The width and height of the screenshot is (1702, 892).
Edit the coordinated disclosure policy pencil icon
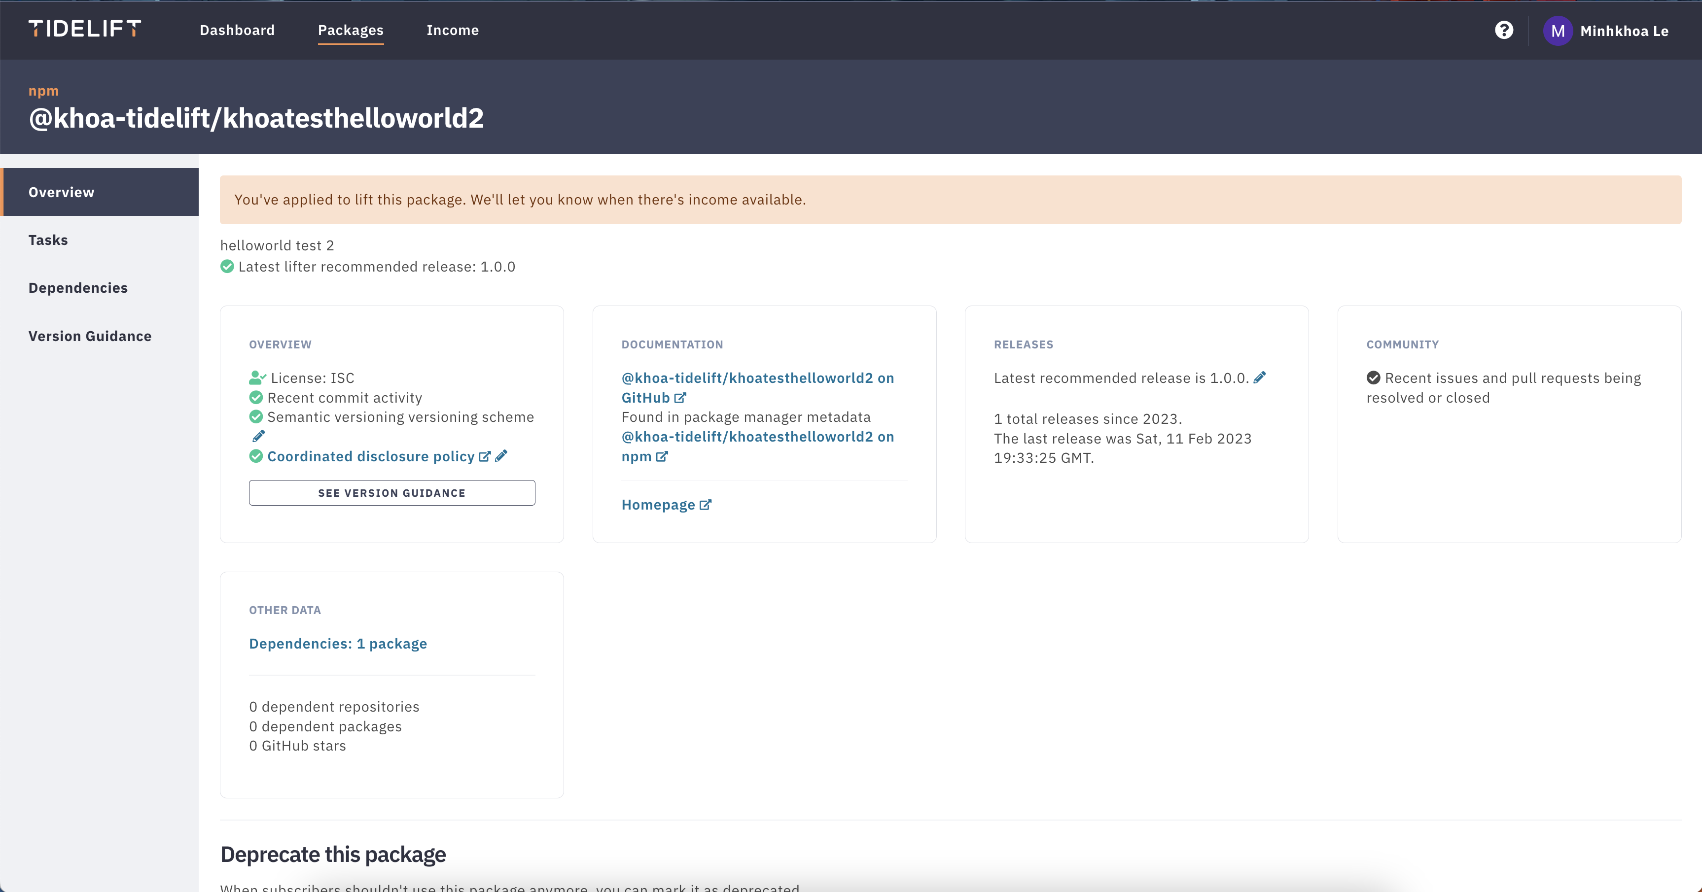pos(501,456)
